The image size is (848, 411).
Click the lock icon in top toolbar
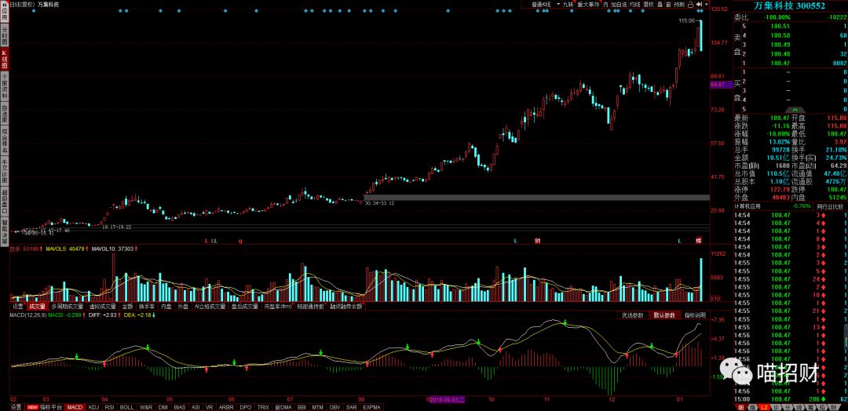pos(690,5)
